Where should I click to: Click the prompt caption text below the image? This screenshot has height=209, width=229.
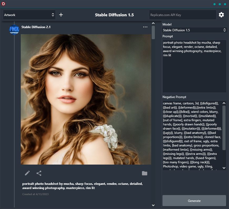point(82,186)
